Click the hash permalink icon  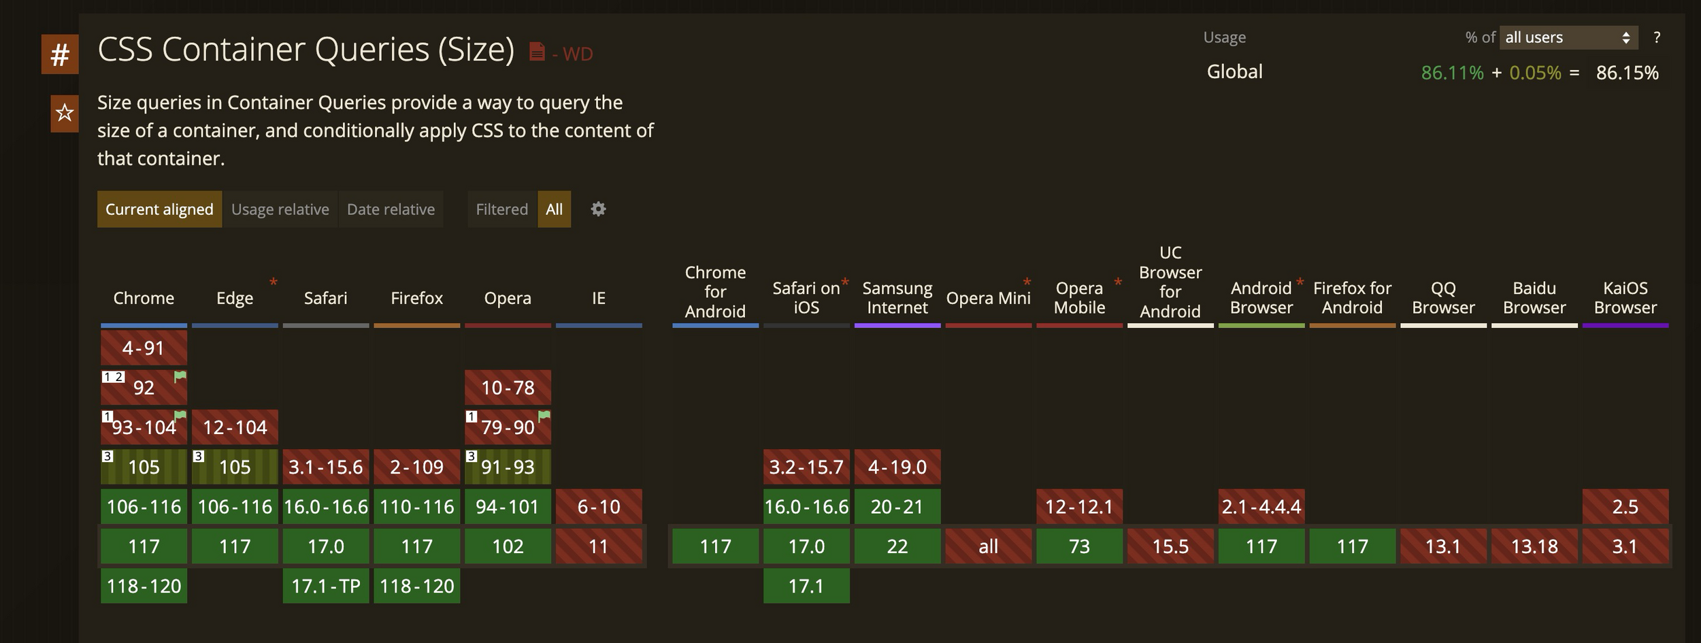60,54
